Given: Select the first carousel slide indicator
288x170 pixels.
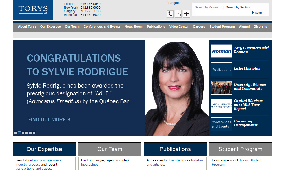Looking at the screenshot, I should click(x=16, y=133).
